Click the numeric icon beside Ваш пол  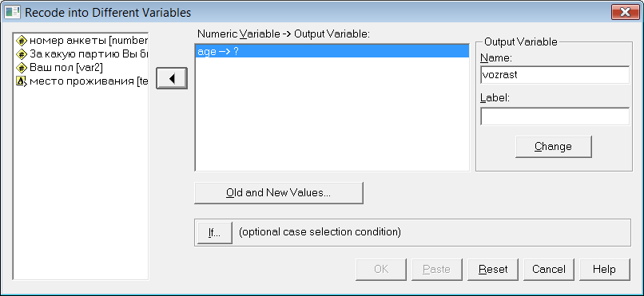pos(22,67)
